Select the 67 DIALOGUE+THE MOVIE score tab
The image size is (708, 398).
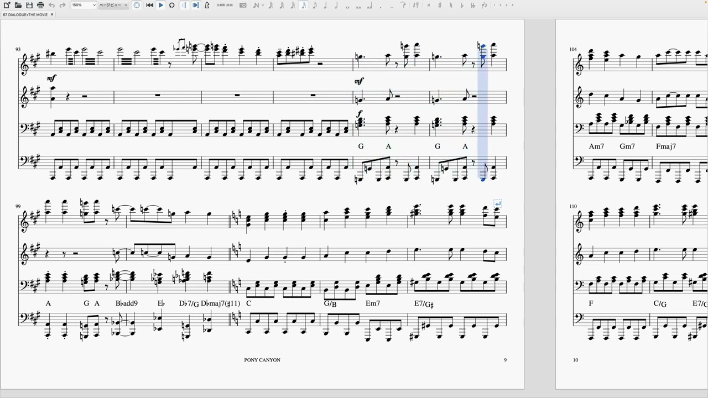click(x=25, y=14)
